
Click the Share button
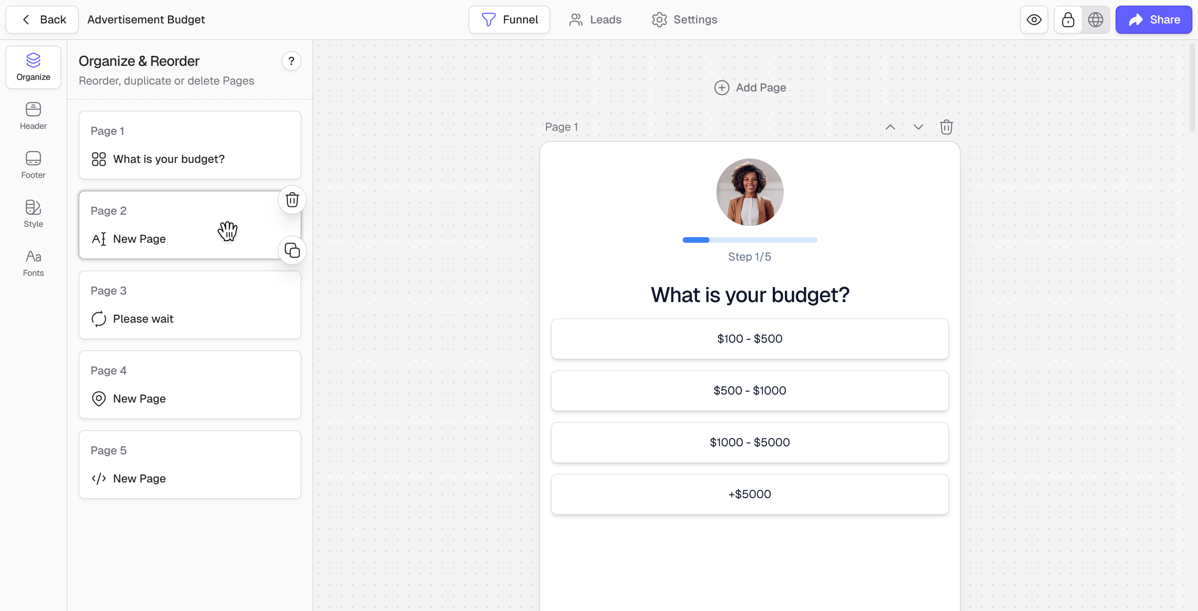[x=1153, y=20]
